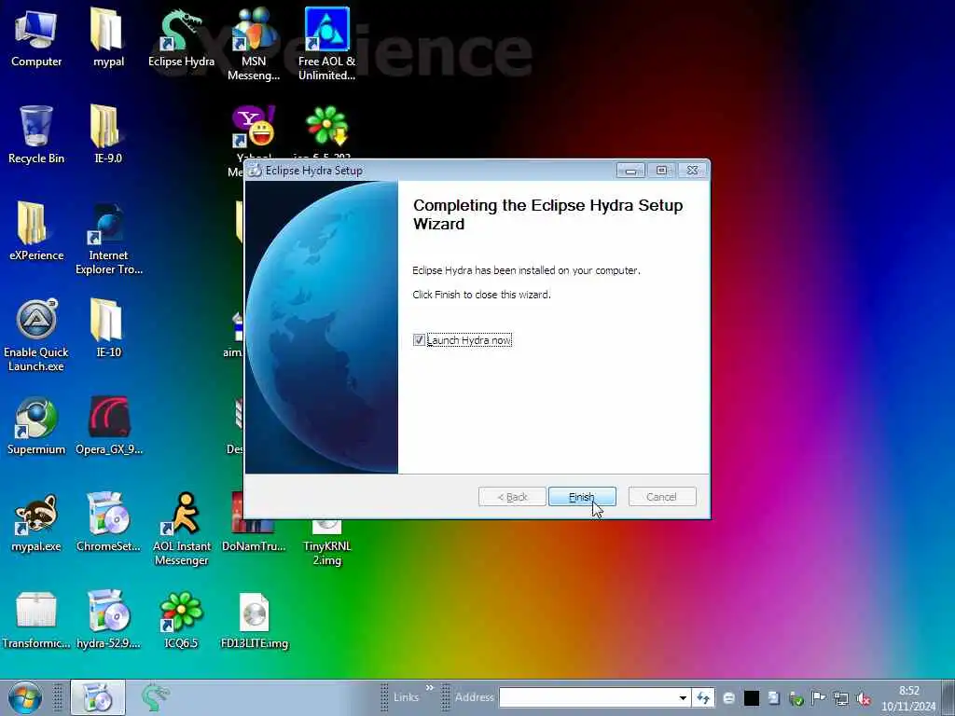This screenshot has width=955, height=716.
Task: Select the AOL Instant Messenger shortcut
Action: point(181,530)
